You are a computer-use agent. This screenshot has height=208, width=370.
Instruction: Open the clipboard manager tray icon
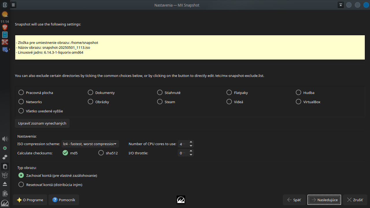click(5, 166)
